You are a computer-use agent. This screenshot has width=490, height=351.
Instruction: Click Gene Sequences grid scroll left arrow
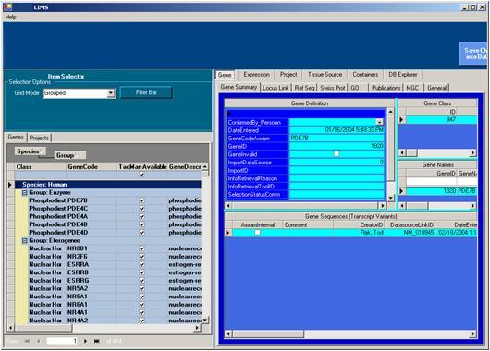[228, 334]
